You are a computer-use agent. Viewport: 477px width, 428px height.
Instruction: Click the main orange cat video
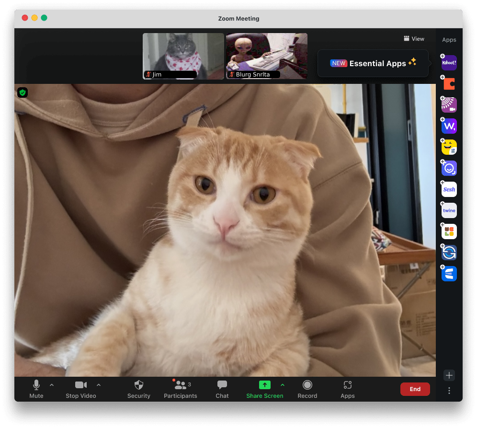coord(225,230)
